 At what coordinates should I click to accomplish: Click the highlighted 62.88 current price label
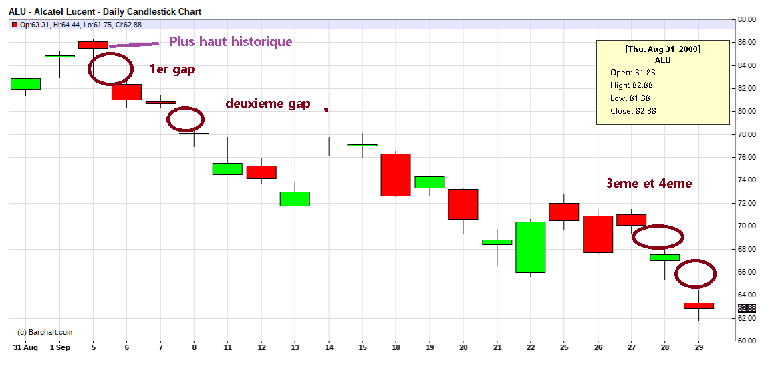(747, 308)
